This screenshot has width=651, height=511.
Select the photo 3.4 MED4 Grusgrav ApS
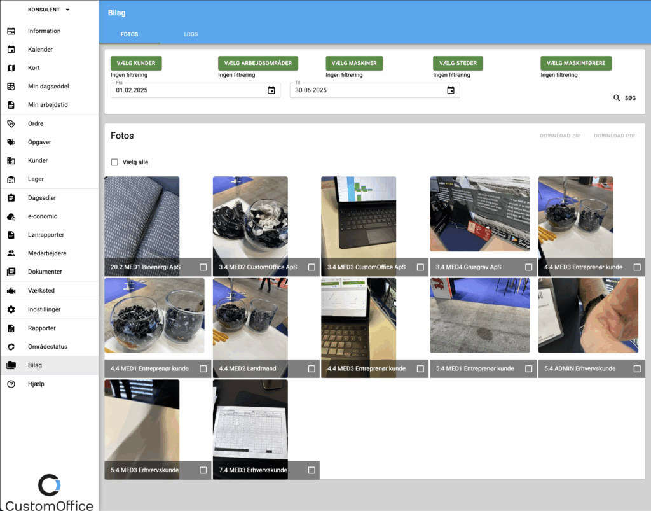point(480,214)
